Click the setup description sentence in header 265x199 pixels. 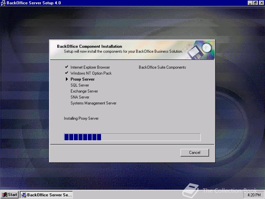click(x=123, y=51)
